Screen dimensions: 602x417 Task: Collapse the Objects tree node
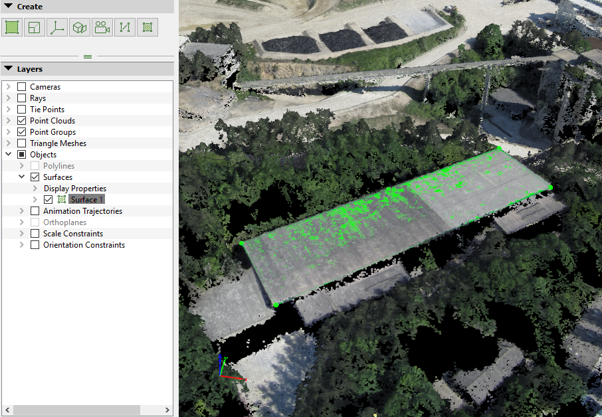click(x=8, y=155)
